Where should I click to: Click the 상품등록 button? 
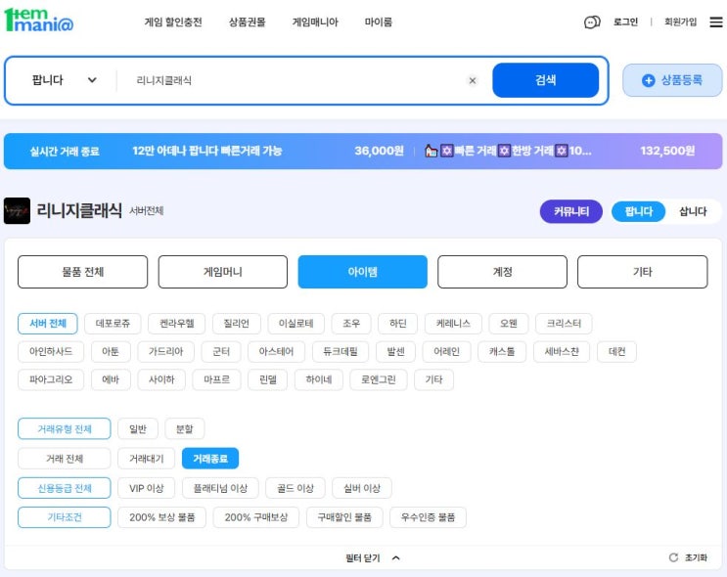672,80
